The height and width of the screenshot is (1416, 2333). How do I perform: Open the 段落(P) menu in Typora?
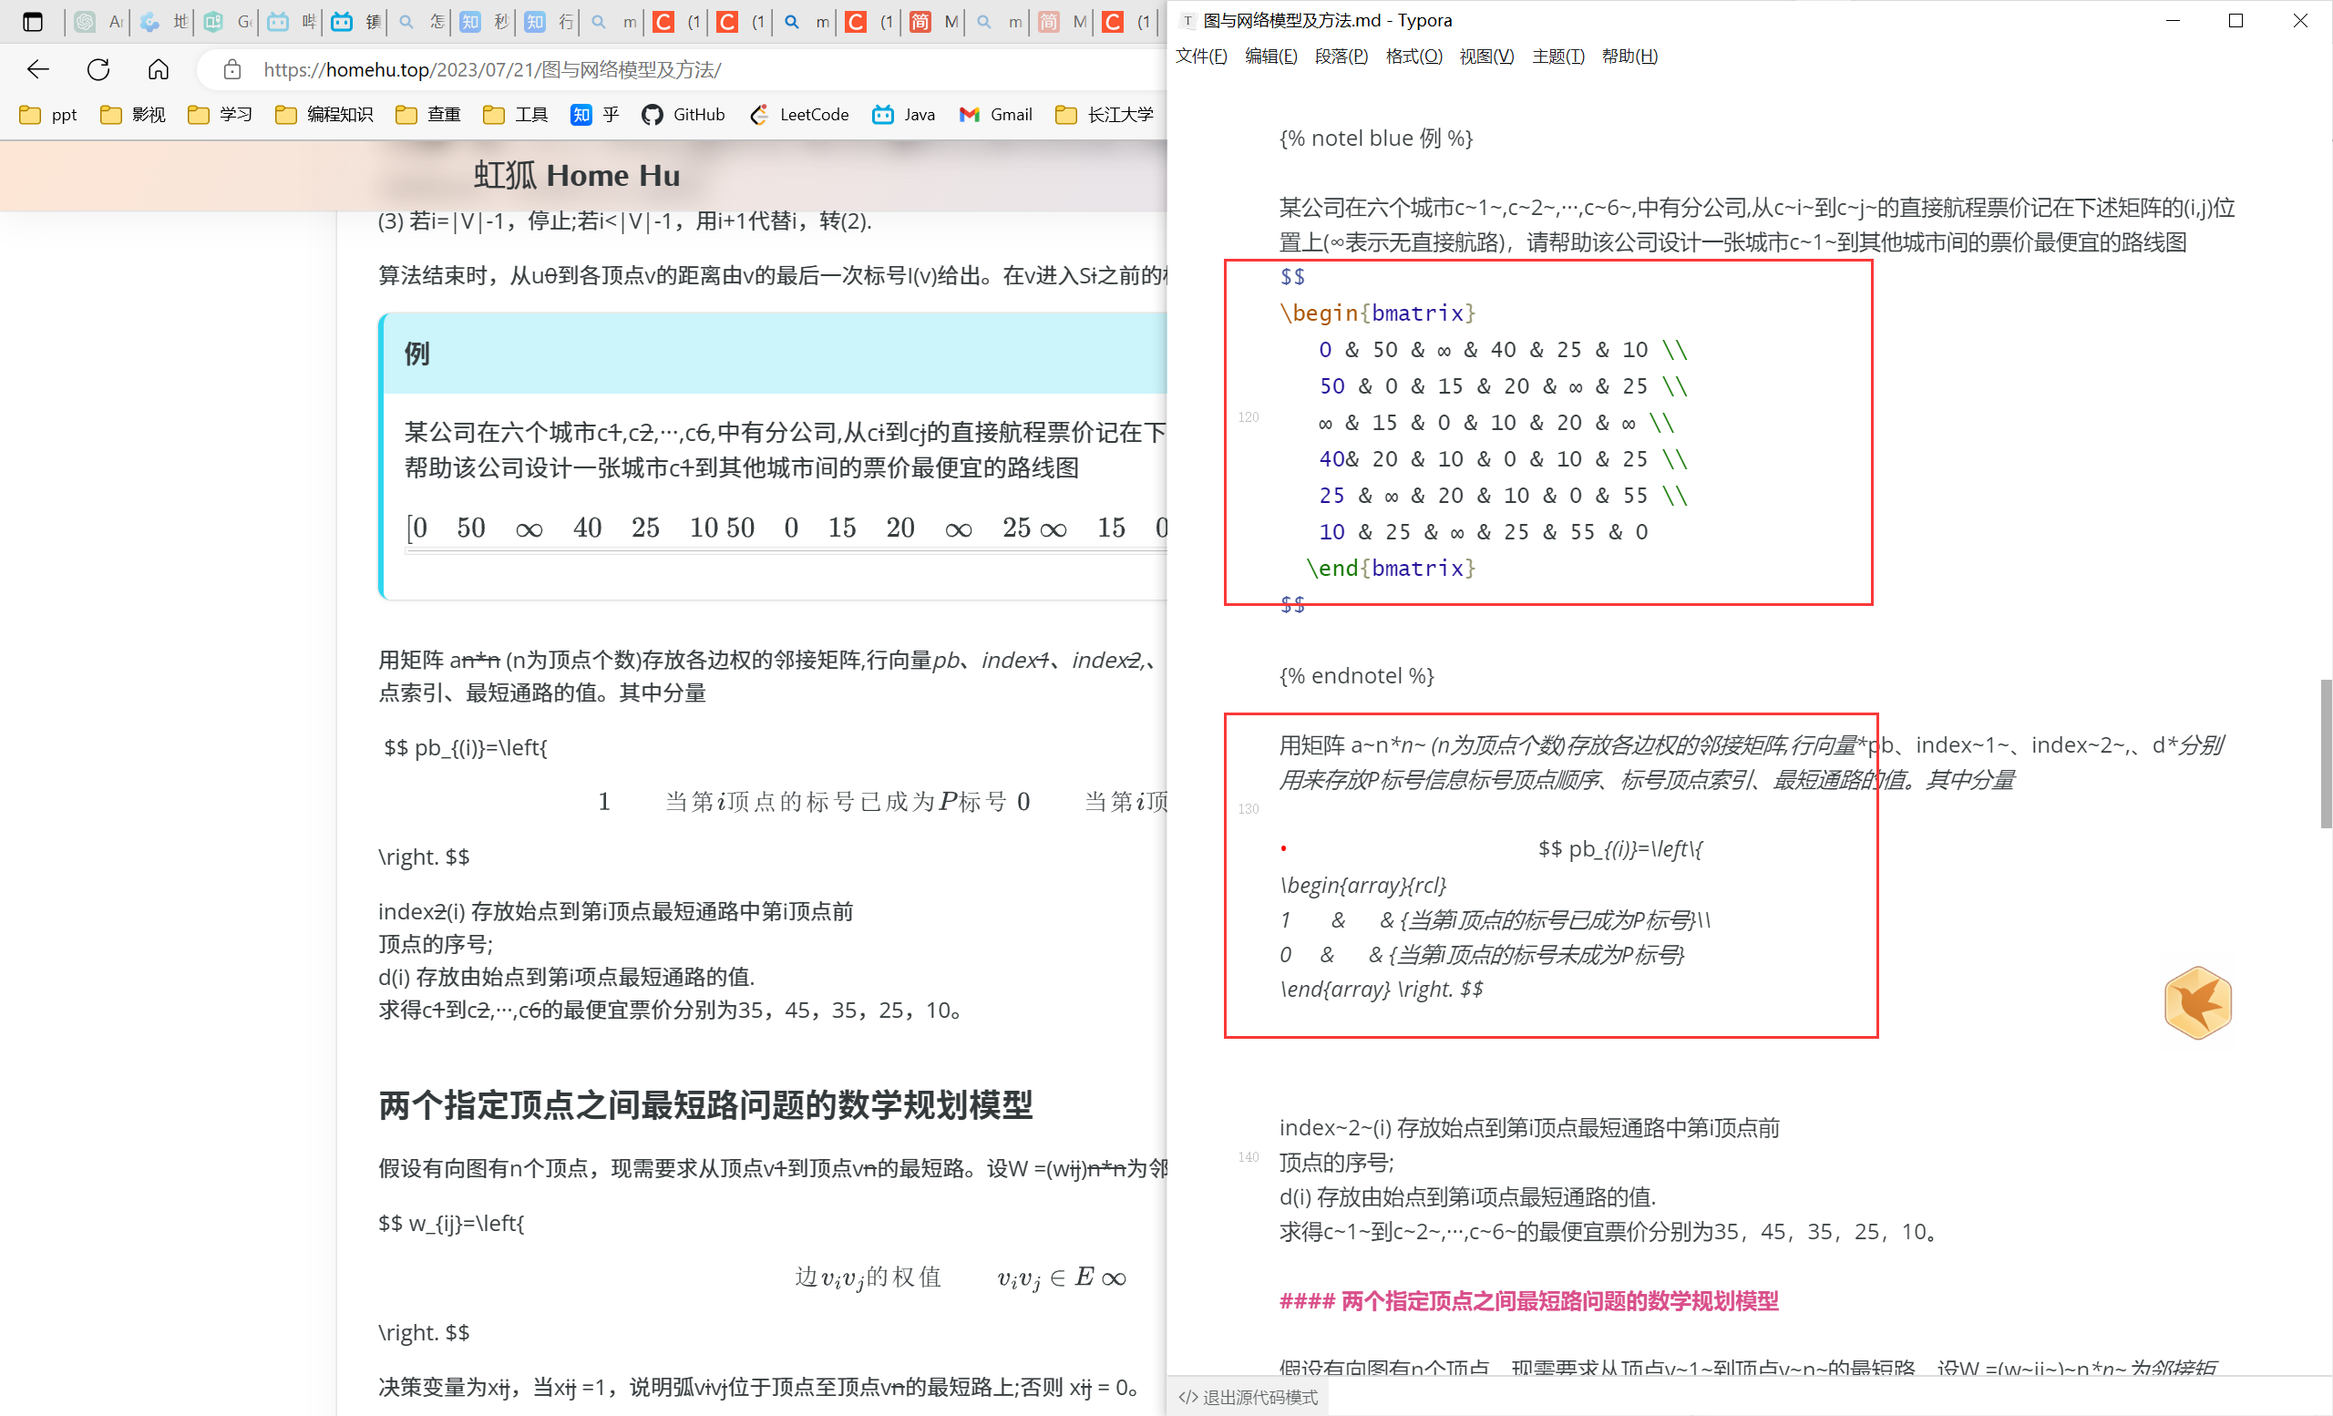pos(1341,56)
